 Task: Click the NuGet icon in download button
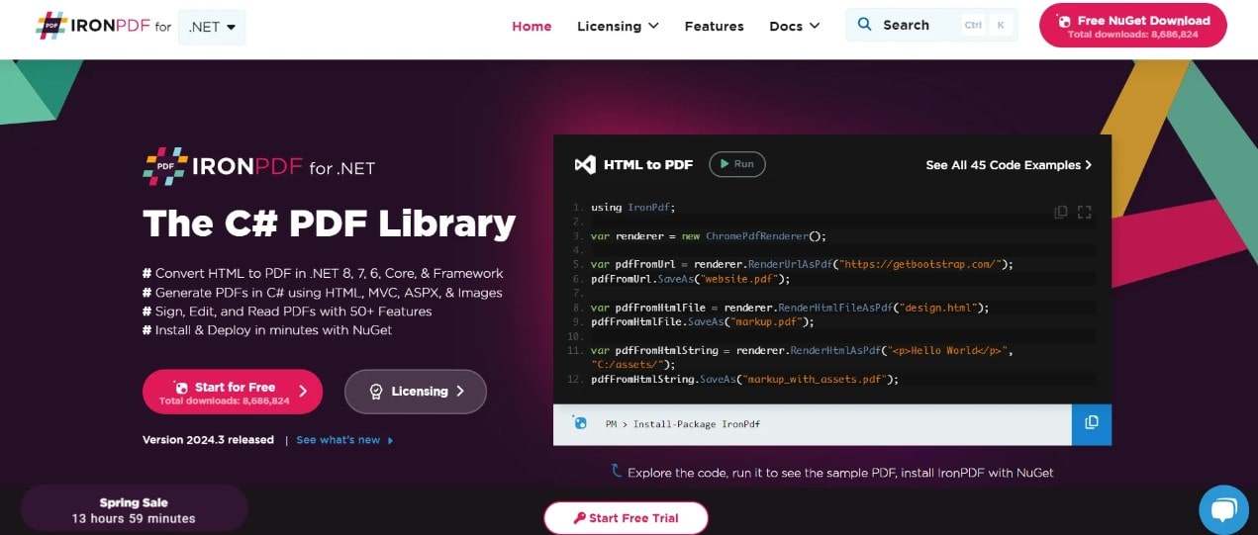click(1064, 21)
